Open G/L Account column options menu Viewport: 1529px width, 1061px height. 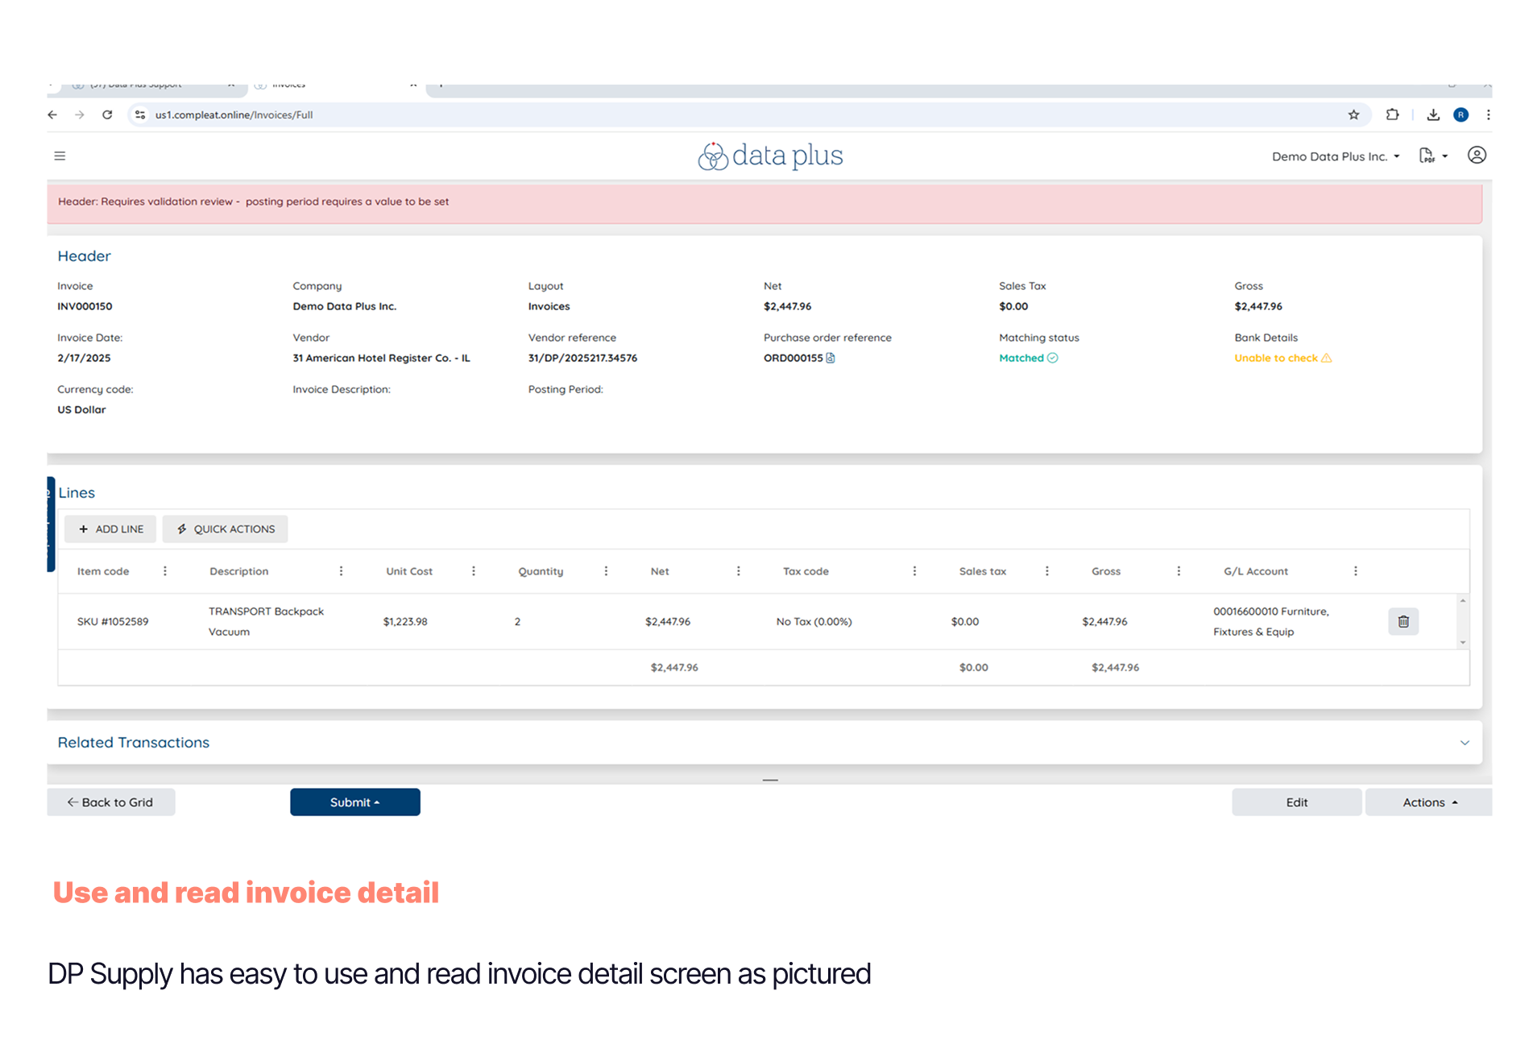coord(1355,571)
